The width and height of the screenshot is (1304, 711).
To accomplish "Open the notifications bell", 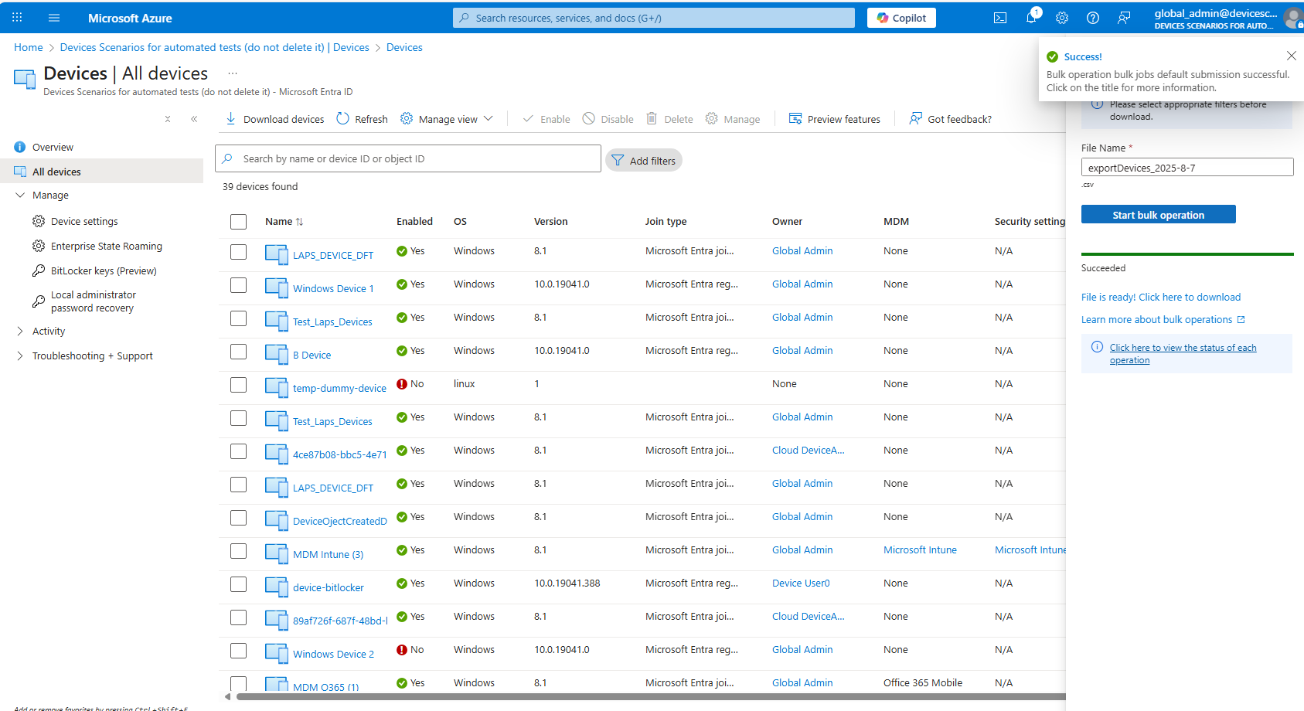I will coord(1031,18).
